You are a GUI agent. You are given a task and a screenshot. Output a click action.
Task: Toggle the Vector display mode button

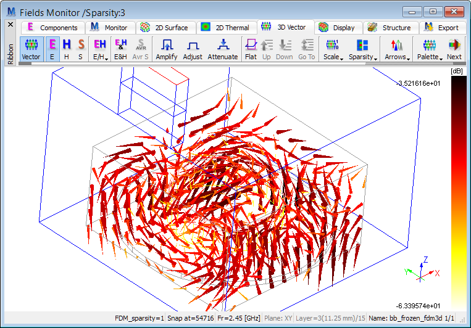[31, 49]
